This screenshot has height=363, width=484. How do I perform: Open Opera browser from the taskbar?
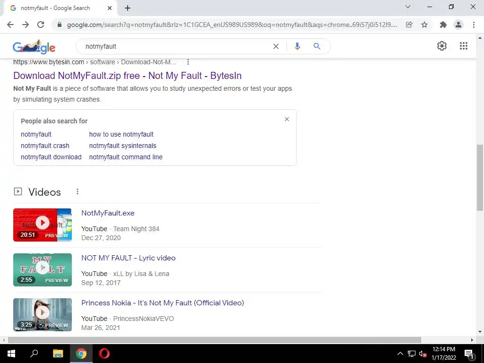tap(104, 354)
